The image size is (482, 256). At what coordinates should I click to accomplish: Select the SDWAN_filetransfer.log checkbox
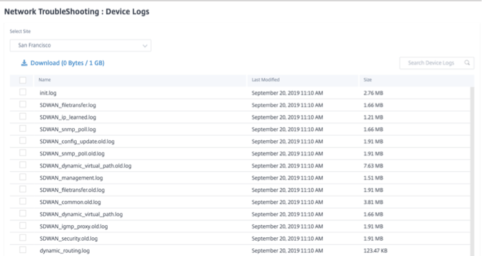click(23, 104)
